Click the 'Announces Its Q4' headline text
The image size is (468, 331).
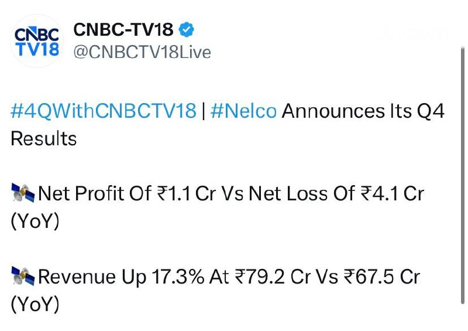click(x=363, y=111)
